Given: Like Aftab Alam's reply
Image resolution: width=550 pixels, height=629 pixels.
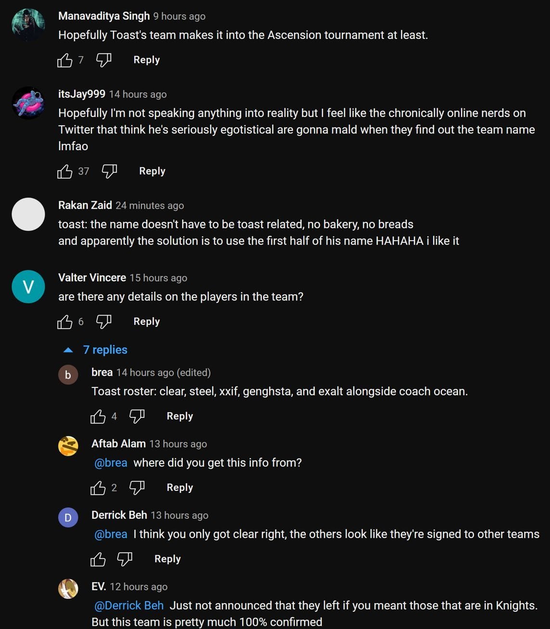Looking at the screenshot, I should (x=98, y=488).
